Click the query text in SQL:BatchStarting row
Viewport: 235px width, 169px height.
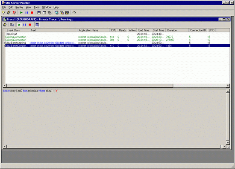pyautogui.click(x=53, y=43)
